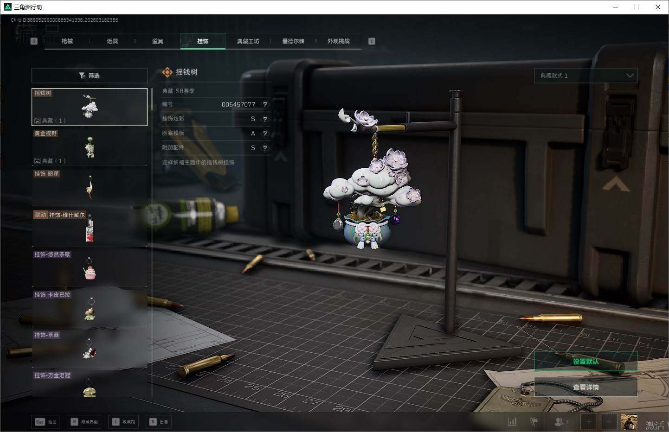Viewport: 669px width, 432px height.
Task: Click the A grade in 图案模板 row
Action: (x=253, y=133)
